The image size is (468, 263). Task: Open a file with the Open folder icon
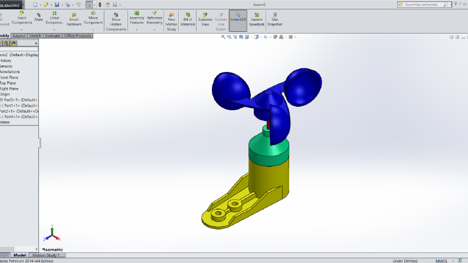pos(46,5)
